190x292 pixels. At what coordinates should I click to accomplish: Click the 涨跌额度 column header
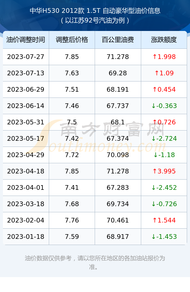coord(164,40)
